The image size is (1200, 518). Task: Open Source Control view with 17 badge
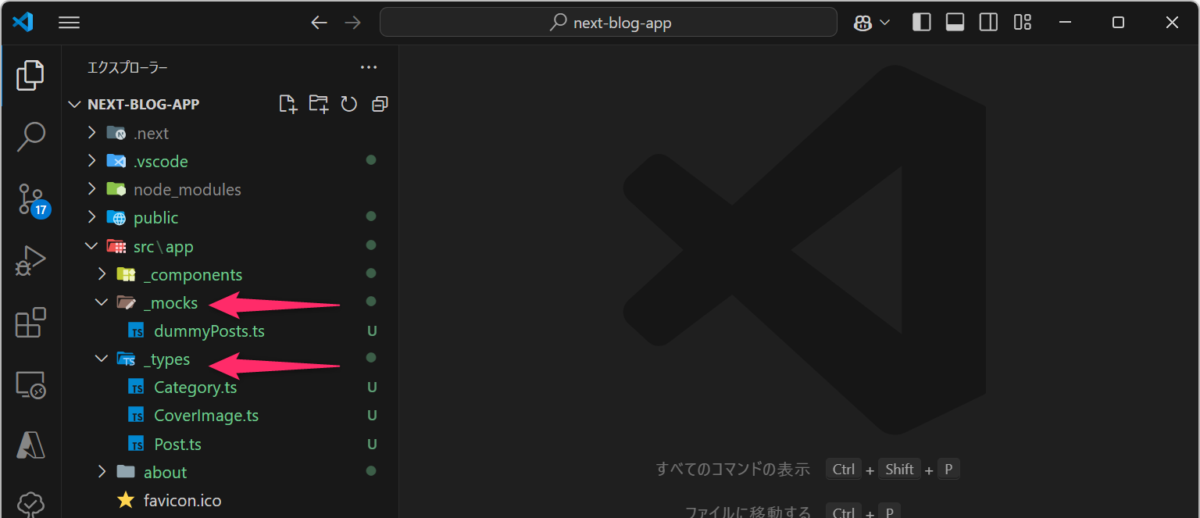tap(30, 200)
